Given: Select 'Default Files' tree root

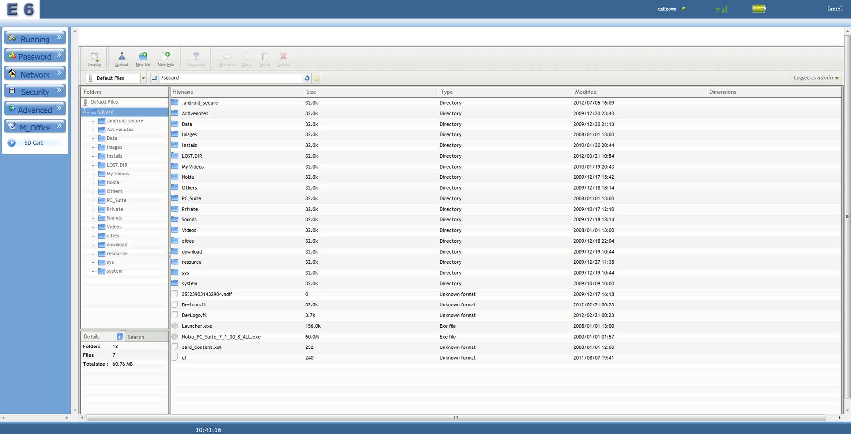Looking at the screenshot, I should coord(104,102).
